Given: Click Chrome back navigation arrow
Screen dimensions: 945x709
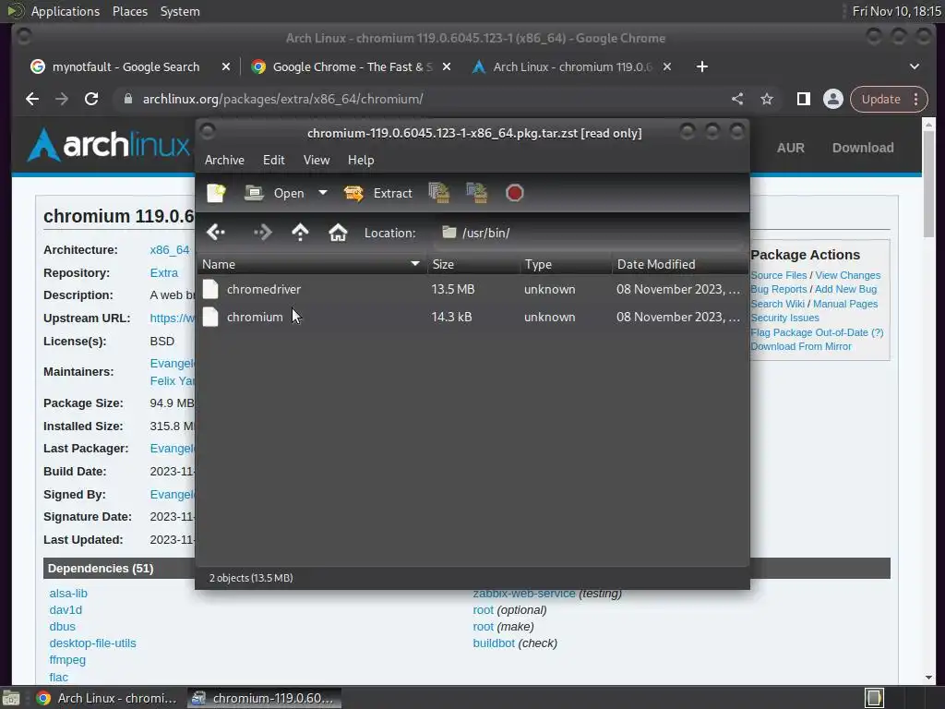Looking at the screenshot, I should pos(32,99).
